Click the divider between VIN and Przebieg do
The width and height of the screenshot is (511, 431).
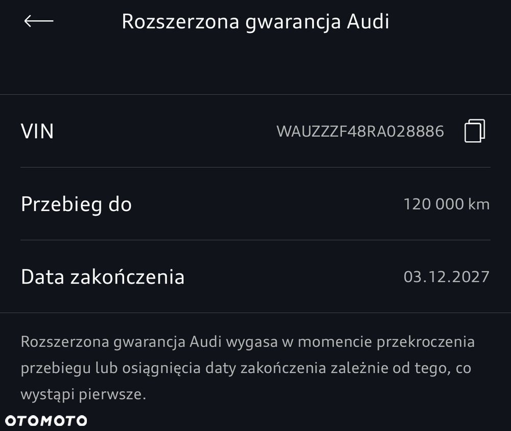255,167
